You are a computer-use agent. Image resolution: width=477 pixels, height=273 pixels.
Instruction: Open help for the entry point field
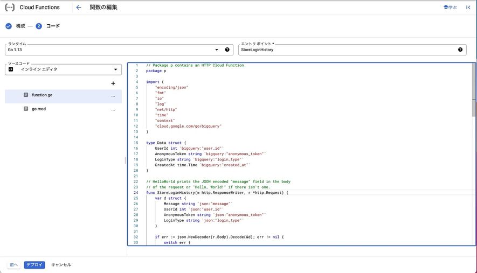click(x=460, y=50)
